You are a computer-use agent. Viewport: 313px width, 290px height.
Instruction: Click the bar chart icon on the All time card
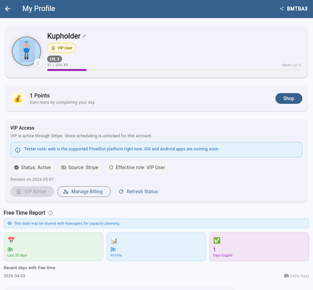point(114,240)
